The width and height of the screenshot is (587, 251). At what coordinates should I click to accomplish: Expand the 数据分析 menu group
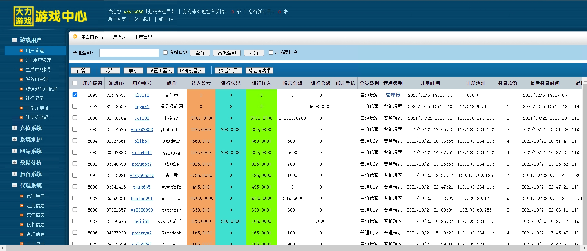(x=14, y=162)
